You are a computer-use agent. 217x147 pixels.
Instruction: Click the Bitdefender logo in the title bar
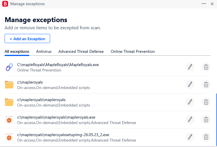click(x=5, y=4)
